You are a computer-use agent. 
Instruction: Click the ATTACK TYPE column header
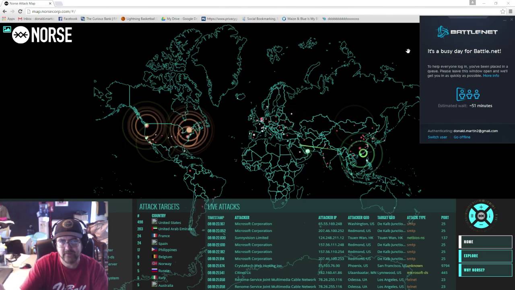(x=416, y=217)
